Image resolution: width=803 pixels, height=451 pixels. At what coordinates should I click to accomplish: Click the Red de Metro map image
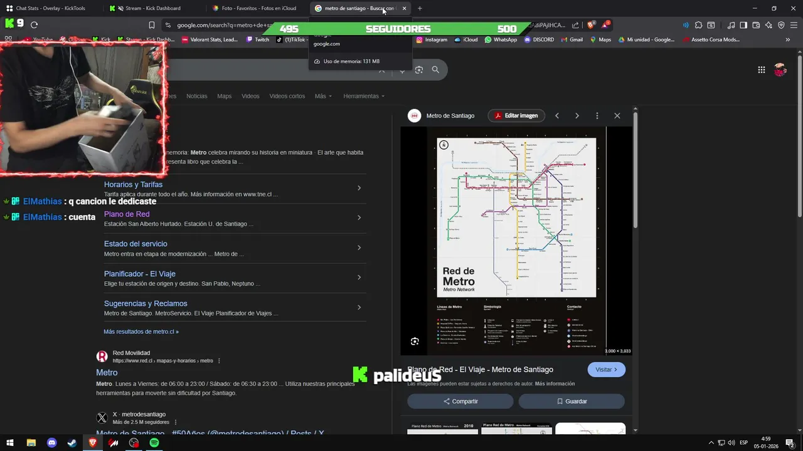[516, 241]
